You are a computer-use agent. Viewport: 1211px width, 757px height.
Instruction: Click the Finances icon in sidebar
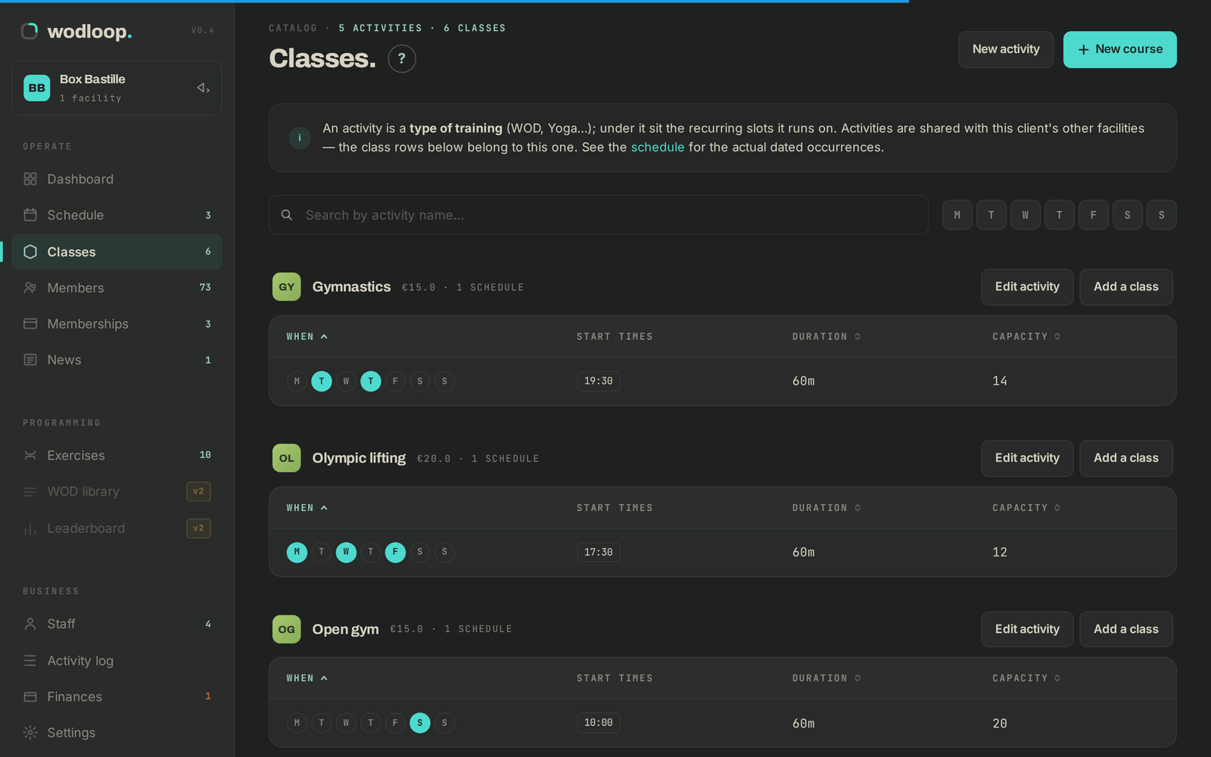pyautogui.click(x=30, y=696)
